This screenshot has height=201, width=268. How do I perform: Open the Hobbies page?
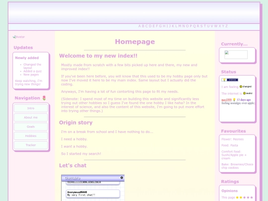click(x=31, y=136)
